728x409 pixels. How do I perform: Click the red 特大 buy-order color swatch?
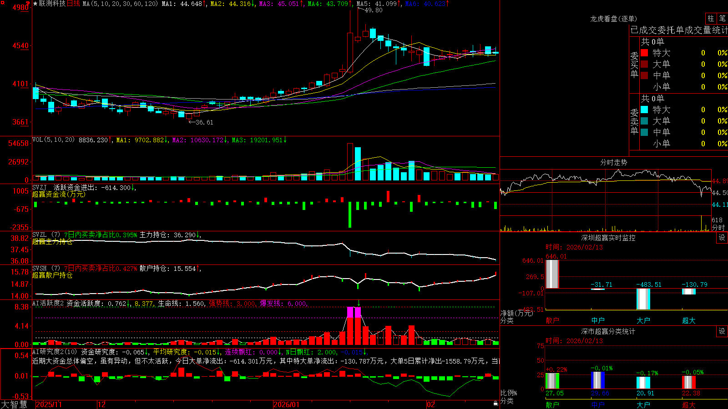(644, 53)
